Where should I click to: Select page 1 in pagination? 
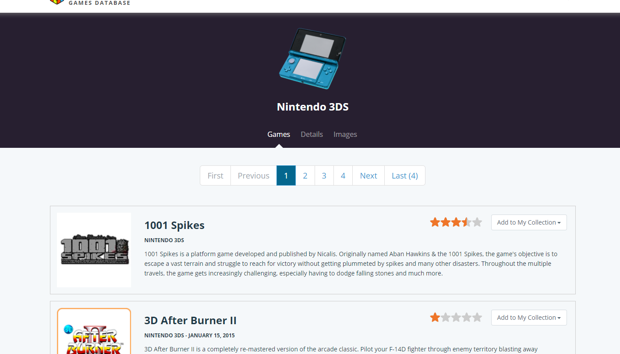tap(286, 175)
